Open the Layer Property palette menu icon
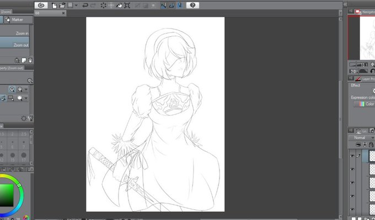Image resolution: width=375 pixels, height=220 pixels. tap(351, 78)
